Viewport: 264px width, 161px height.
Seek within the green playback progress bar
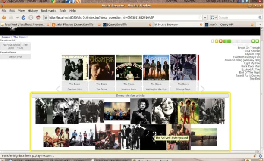[x=237, y=41]
